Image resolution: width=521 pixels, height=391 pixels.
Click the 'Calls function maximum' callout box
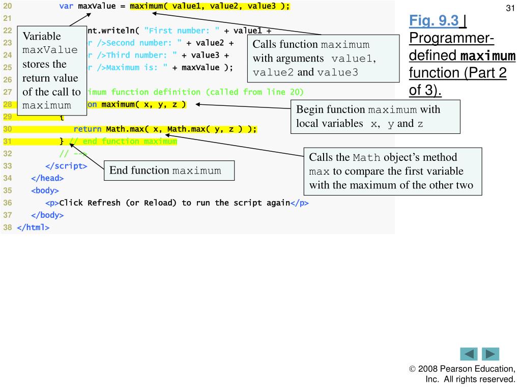click(x=323, y=59)
